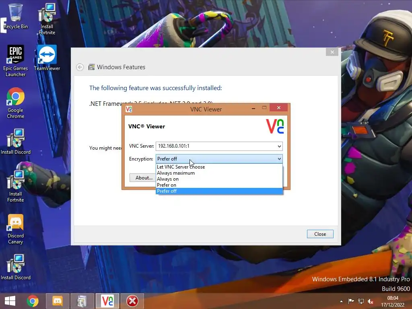Select highlighted 'Prefer off' list option
The image size is (412, 309).
219,191
